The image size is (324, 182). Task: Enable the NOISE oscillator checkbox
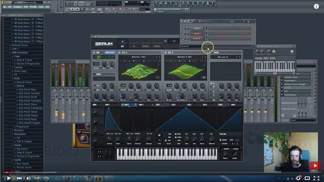[x=94, y=74]
